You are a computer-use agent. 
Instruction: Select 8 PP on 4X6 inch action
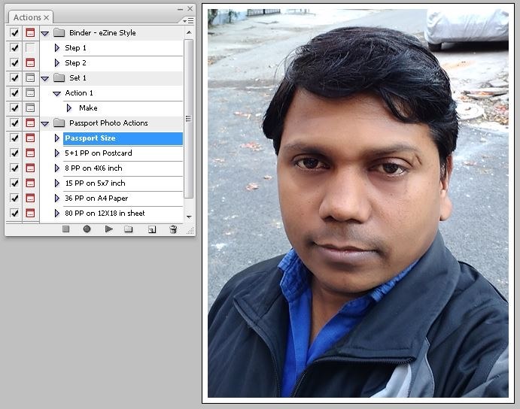(x=123, y=168)
